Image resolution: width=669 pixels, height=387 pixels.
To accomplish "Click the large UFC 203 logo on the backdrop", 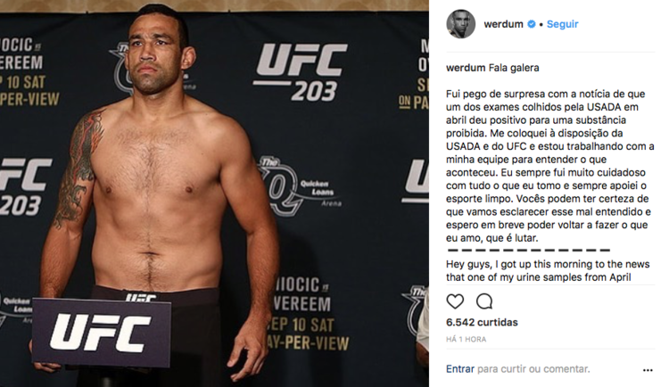I will pyautogui.click(x=301, y=71).
